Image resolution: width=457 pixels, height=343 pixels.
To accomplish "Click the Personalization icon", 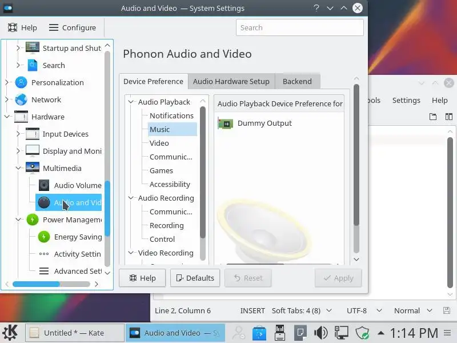I will pos(21,82).
